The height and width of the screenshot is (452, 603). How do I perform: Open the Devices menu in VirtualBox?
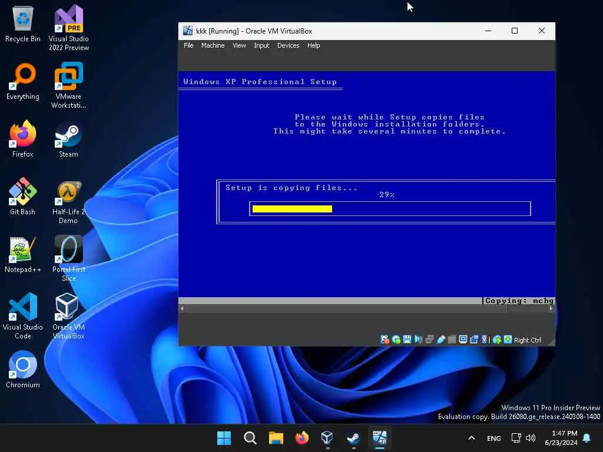[288, 45]
